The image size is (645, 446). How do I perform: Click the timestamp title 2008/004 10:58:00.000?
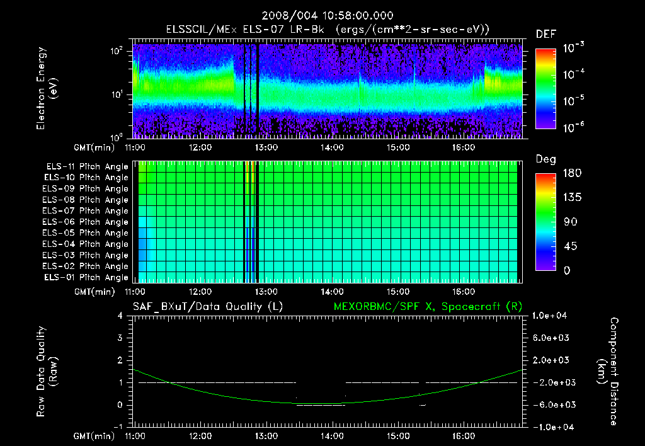pos(328,16)
